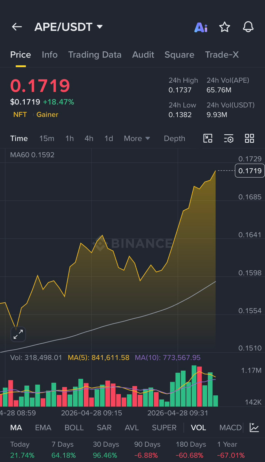Image resolution: width=265 pixels, height=462 pixels.
Task: Select the 15m timeframe
Action: point(47,139)
